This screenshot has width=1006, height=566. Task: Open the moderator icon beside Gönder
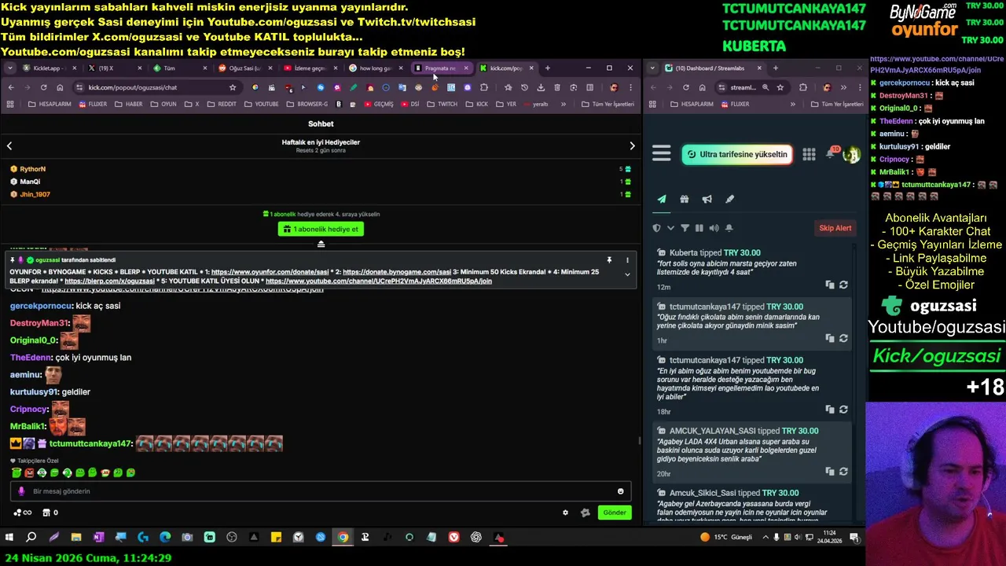tap(585, 513)
